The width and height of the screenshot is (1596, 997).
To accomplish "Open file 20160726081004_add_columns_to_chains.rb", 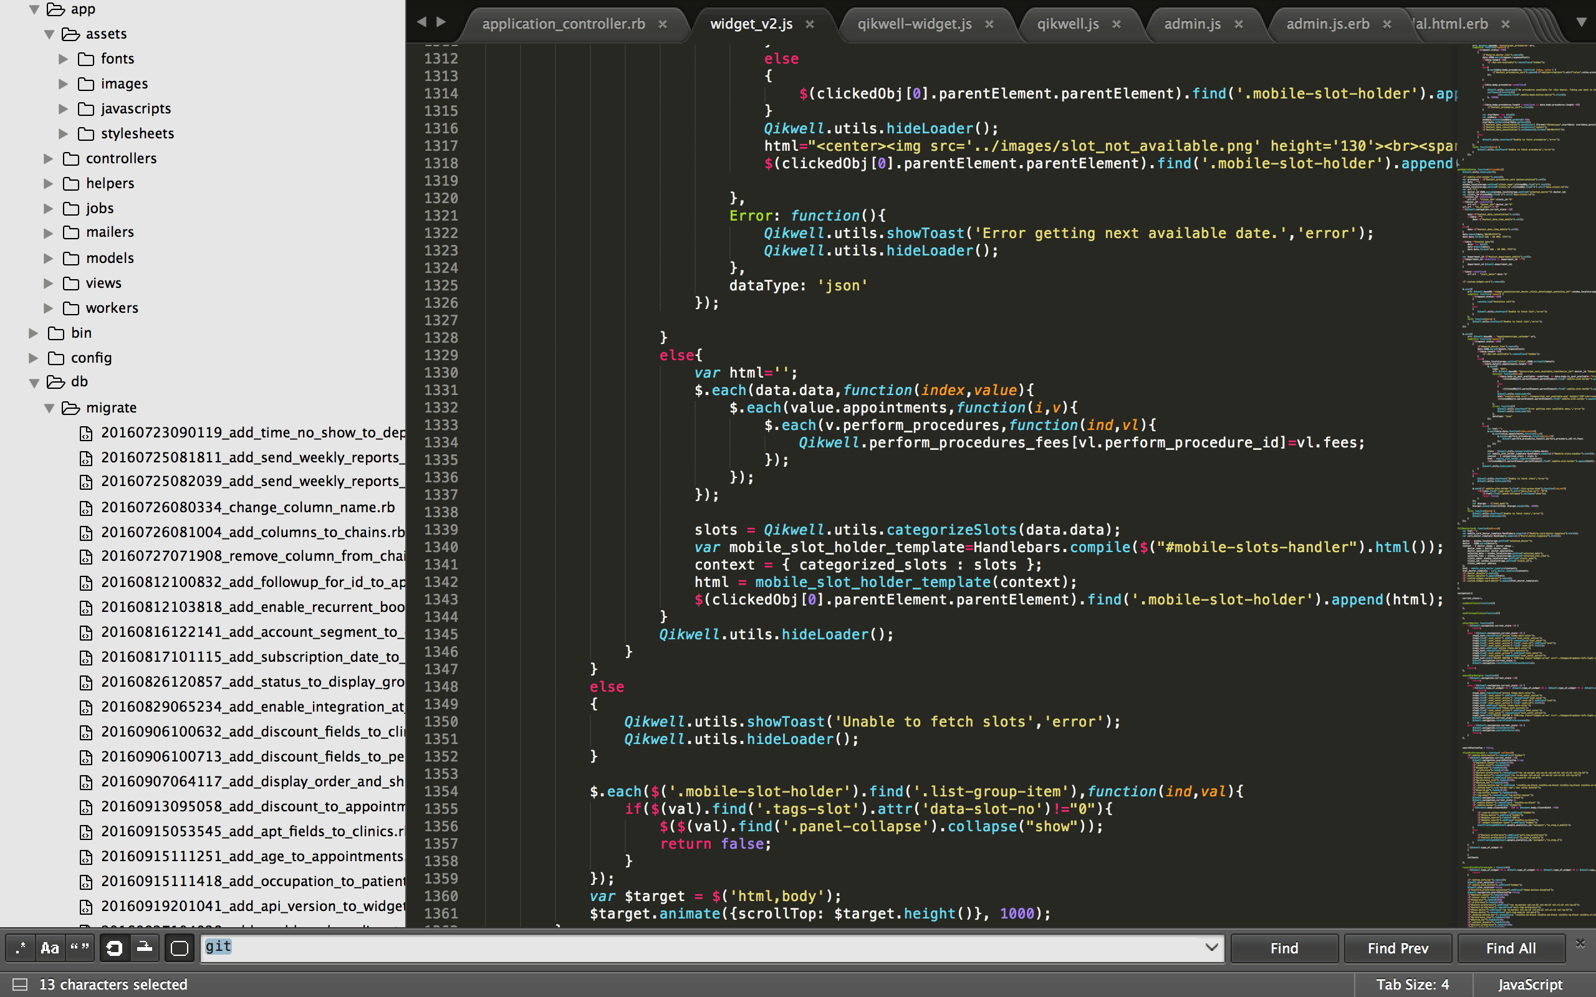I will point(252,532).
